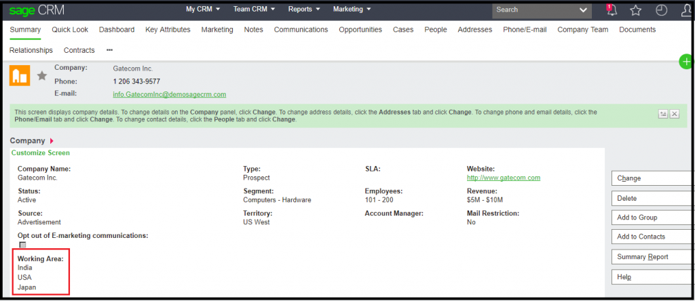Click the Customize Screen link

point(40,153)
